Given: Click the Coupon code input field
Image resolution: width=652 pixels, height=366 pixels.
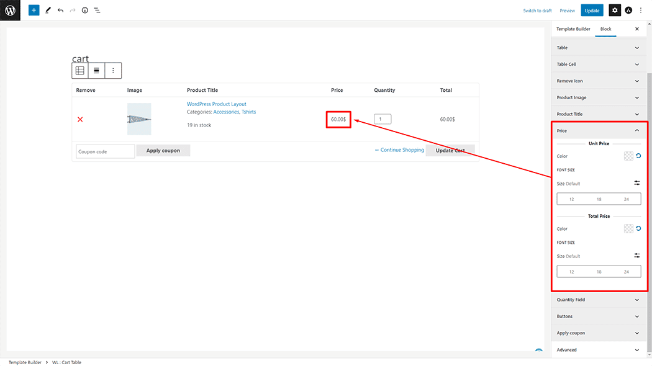Looking at the screenshot, I should point(105,151).
